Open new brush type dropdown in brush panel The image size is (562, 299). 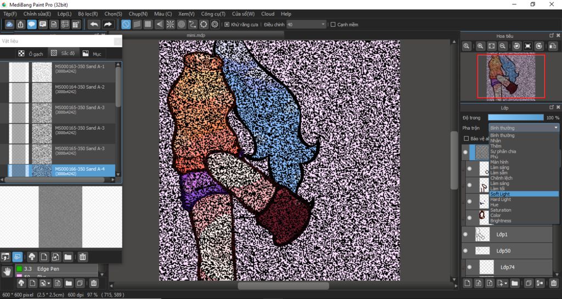point(48,283)
